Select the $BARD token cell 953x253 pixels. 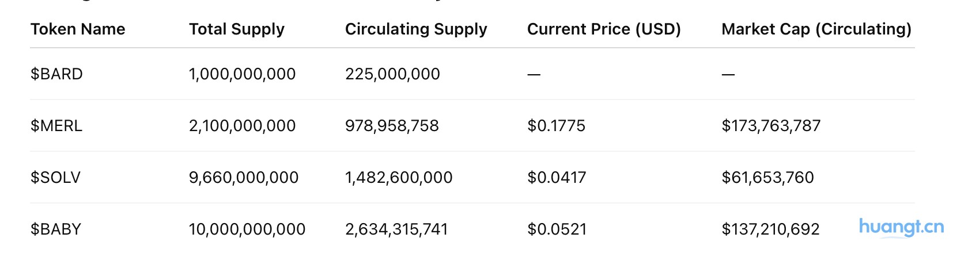[x=56, y=74]
